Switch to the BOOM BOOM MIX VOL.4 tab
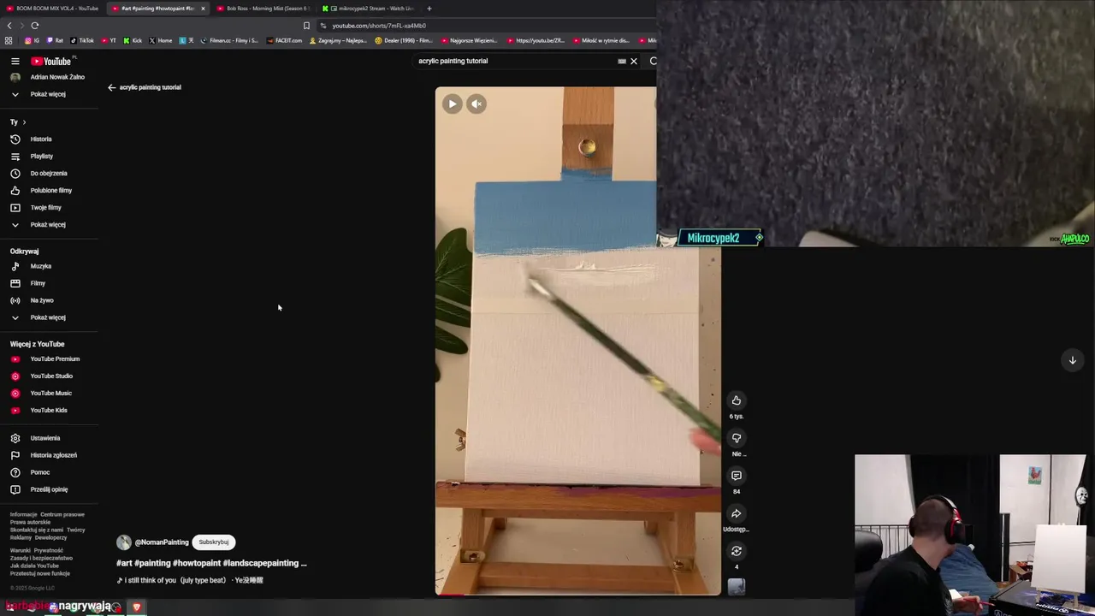 click(52, 9)
